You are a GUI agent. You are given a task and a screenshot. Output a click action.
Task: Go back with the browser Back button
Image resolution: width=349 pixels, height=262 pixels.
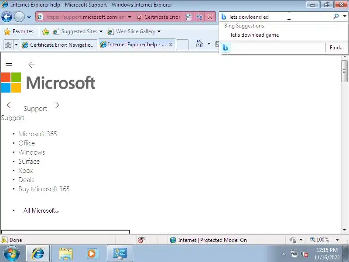[x=7, y=17]
